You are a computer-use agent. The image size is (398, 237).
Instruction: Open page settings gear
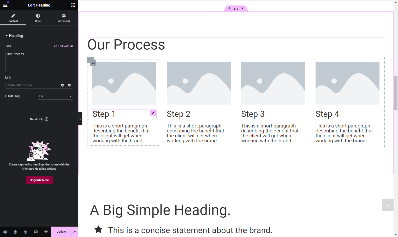coord(5,232)
